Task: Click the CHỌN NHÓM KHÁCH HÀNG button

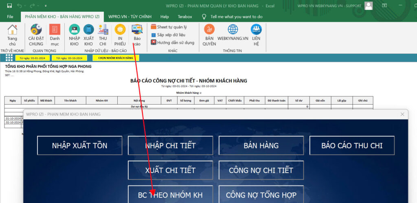Action: point(116,58)
